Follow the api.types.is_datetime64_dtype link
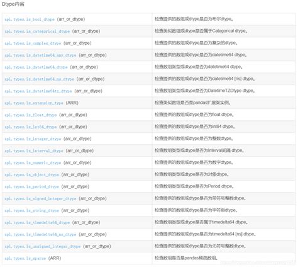This screenshot has width=298, height=267. coord(36,67)
